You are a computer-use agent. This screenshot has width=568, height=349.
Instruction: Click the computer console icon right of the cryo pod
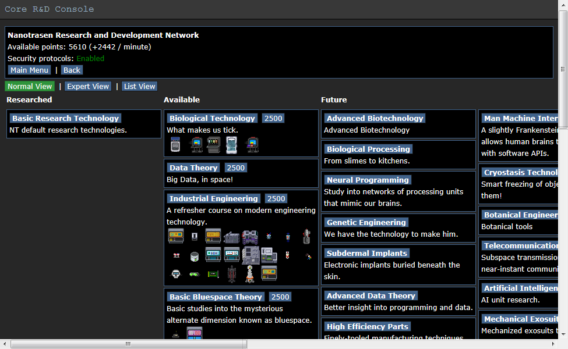(252, 145)
